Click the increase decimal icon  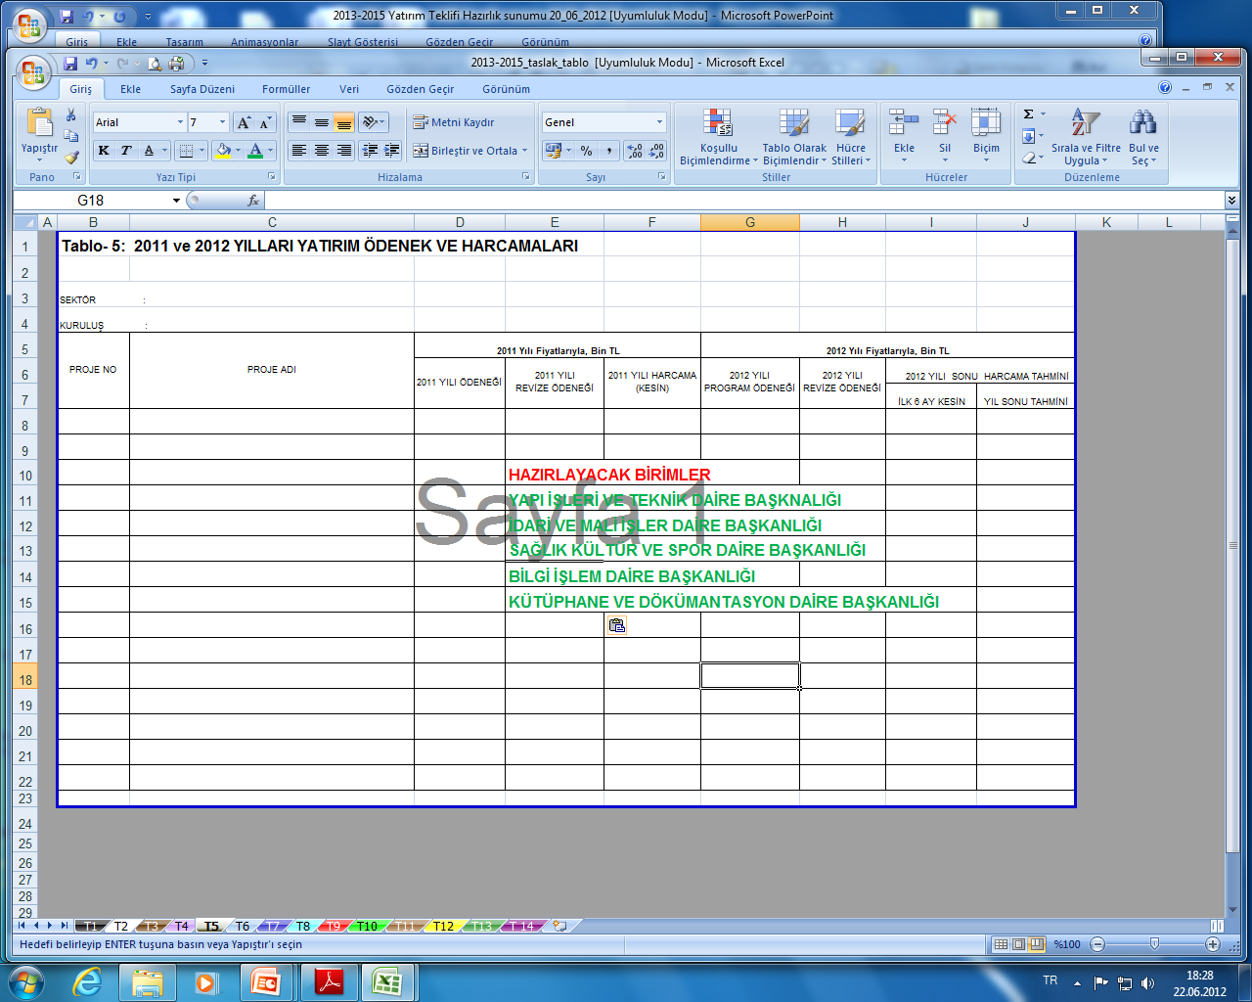[x=636, y=151]
